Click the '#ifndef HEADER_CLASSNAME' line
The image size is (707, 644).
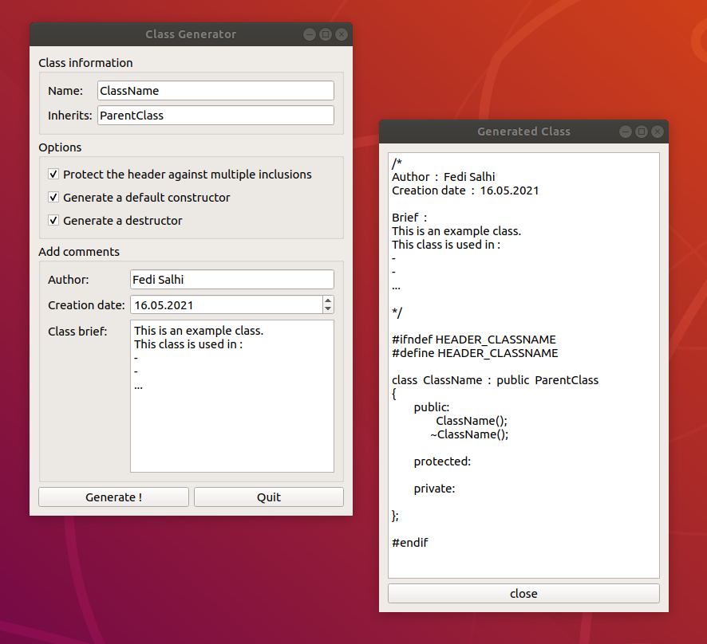point(474,340)
